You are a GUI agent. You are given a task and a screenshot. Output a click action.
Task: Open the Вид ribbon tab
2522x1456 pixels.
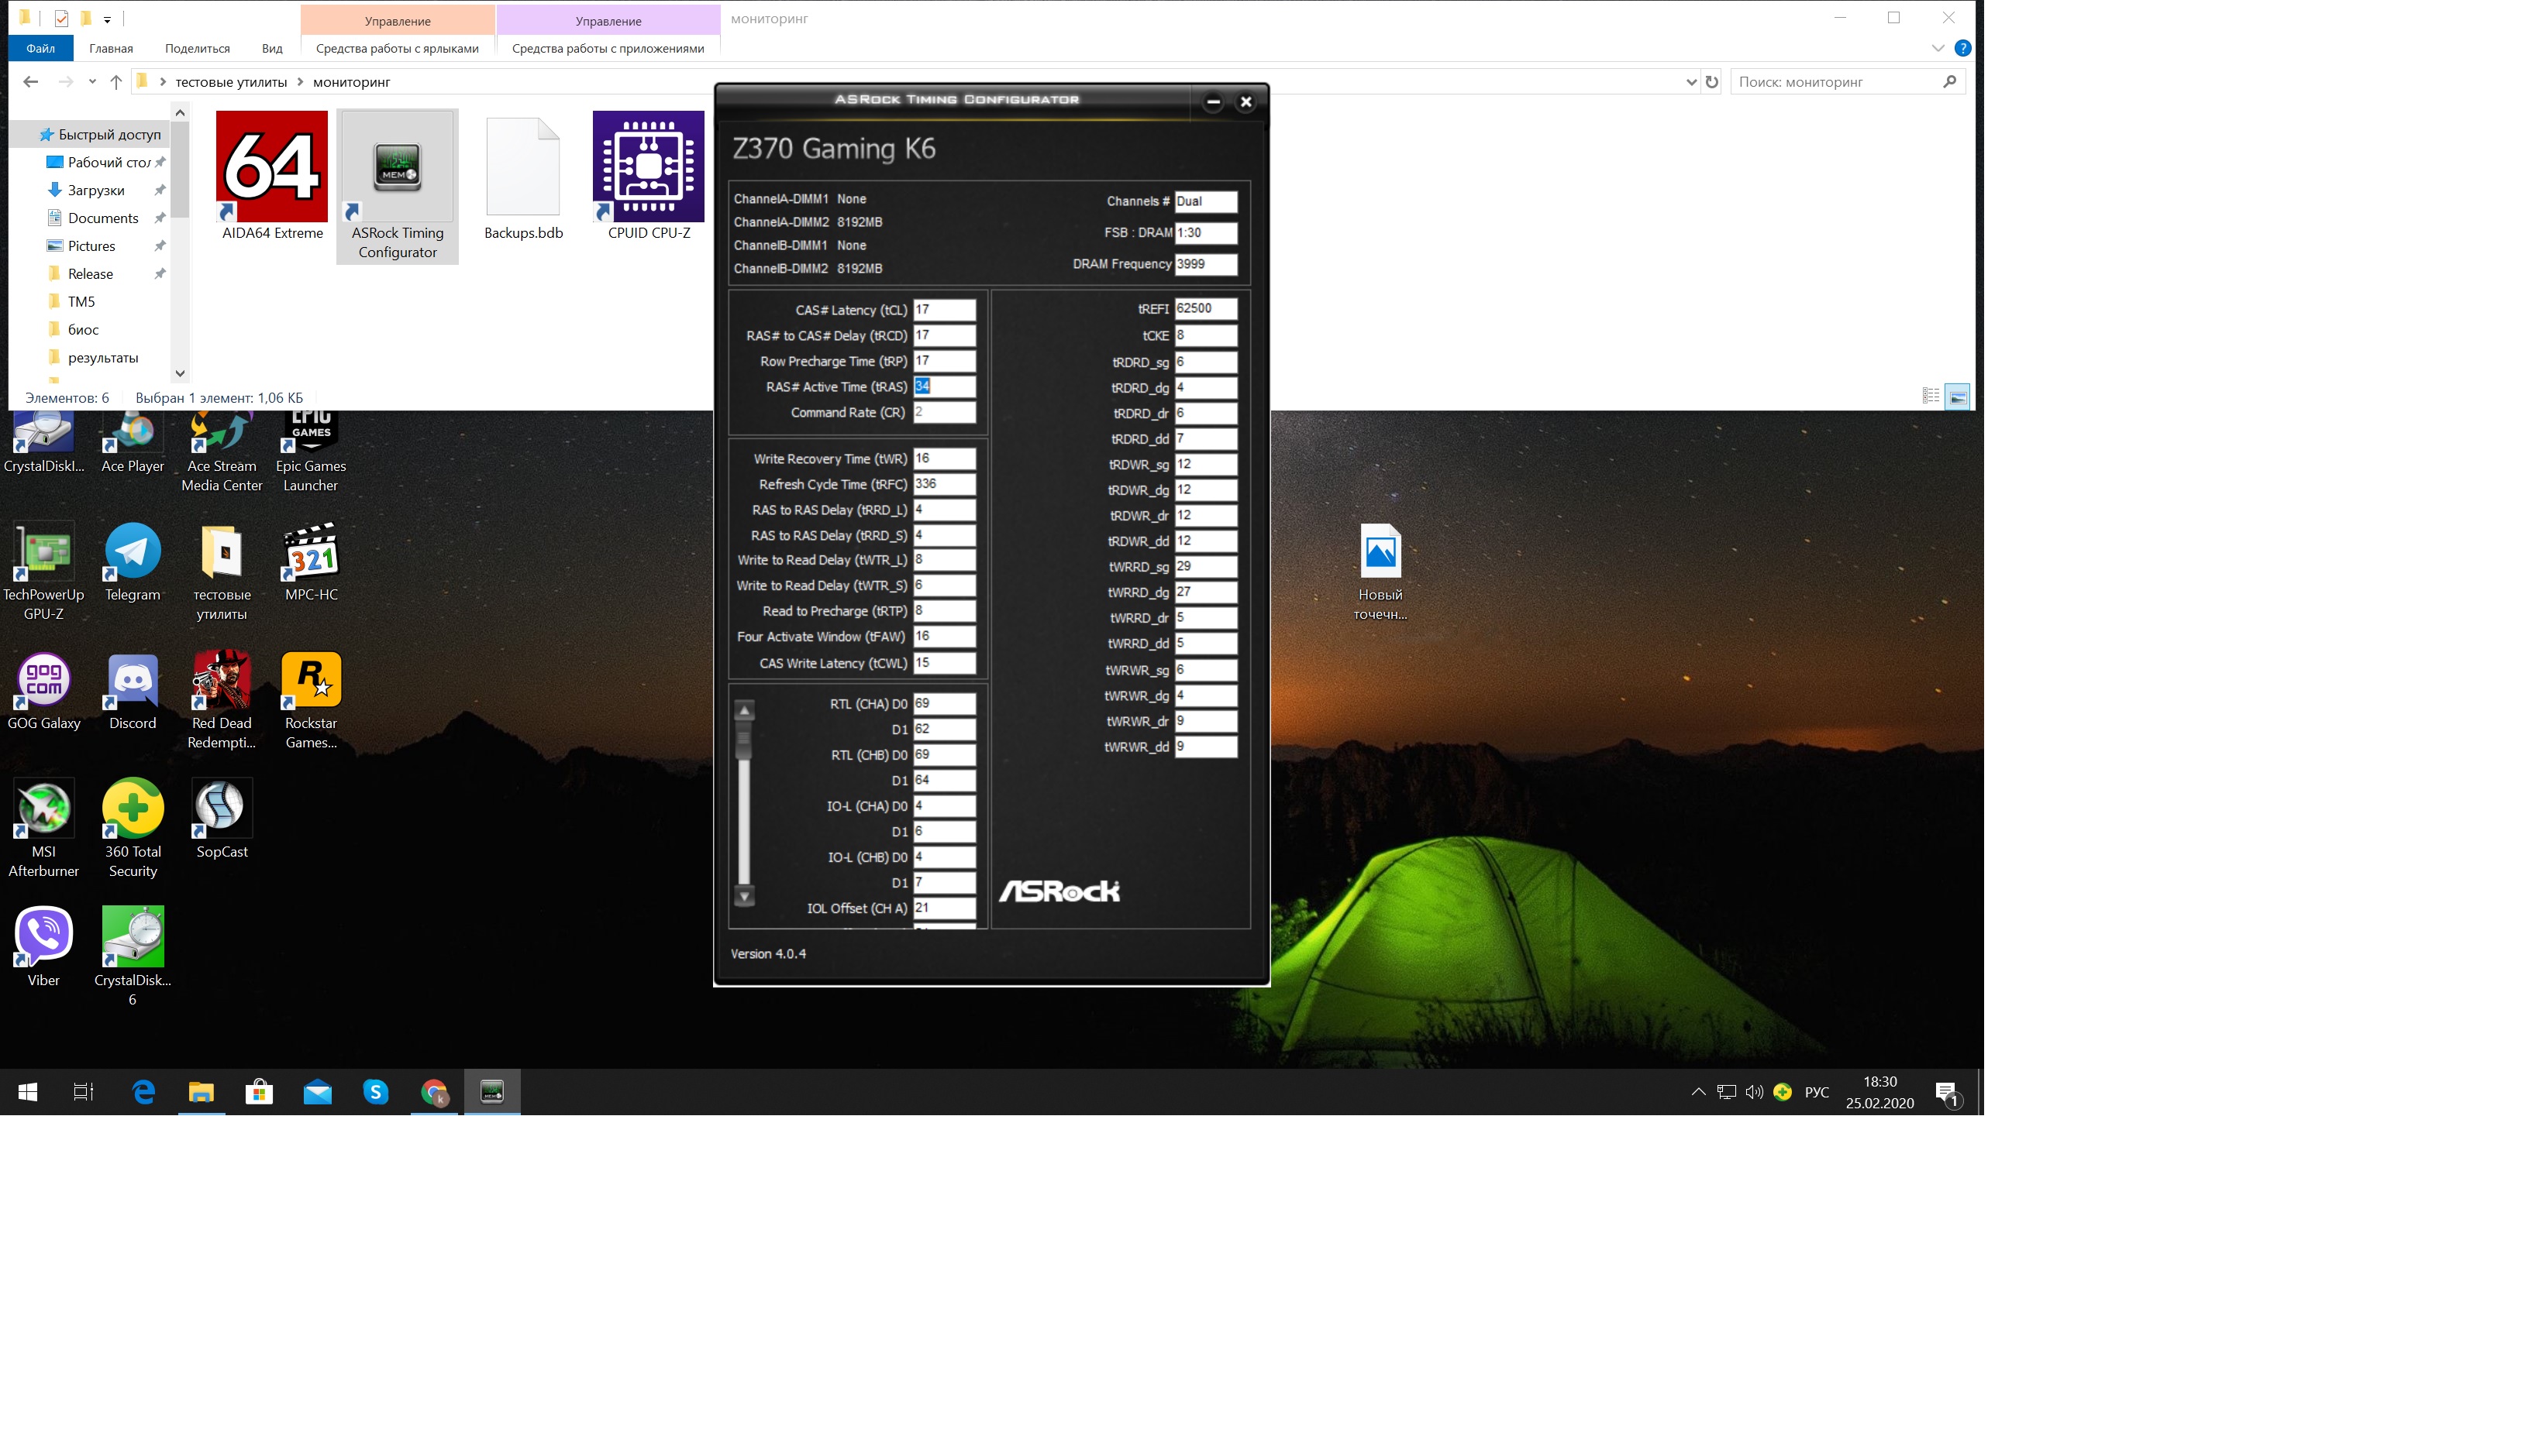coord(272,48)
